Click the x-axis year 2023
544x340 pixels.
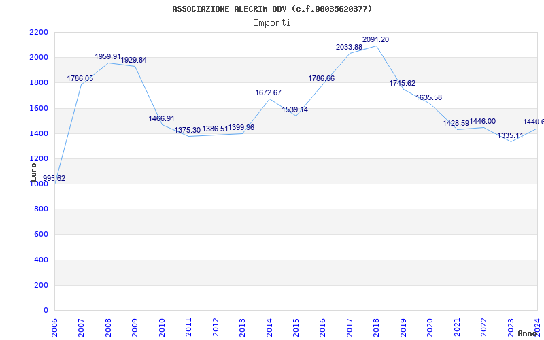pos(511,327)
